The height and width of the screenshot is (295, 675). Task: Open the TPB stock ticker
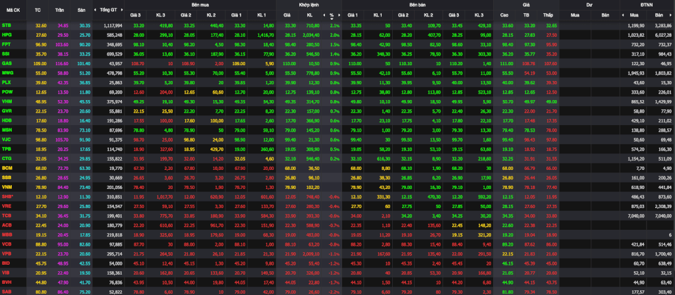point(7,149)
